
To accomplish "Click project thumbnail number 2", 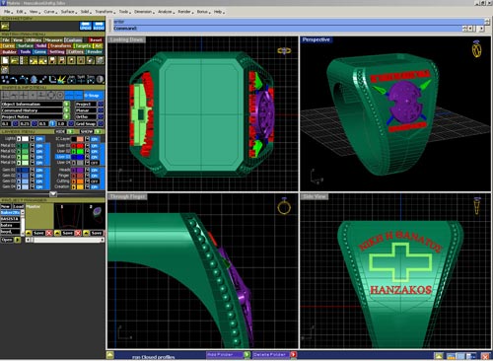I will tap(94, 216).
